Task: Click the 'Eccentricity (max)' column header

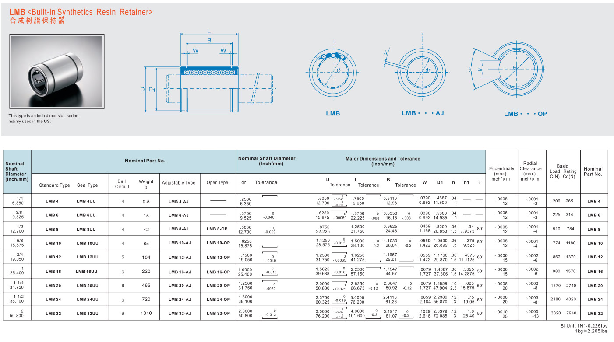Action: tap(502, 174)
